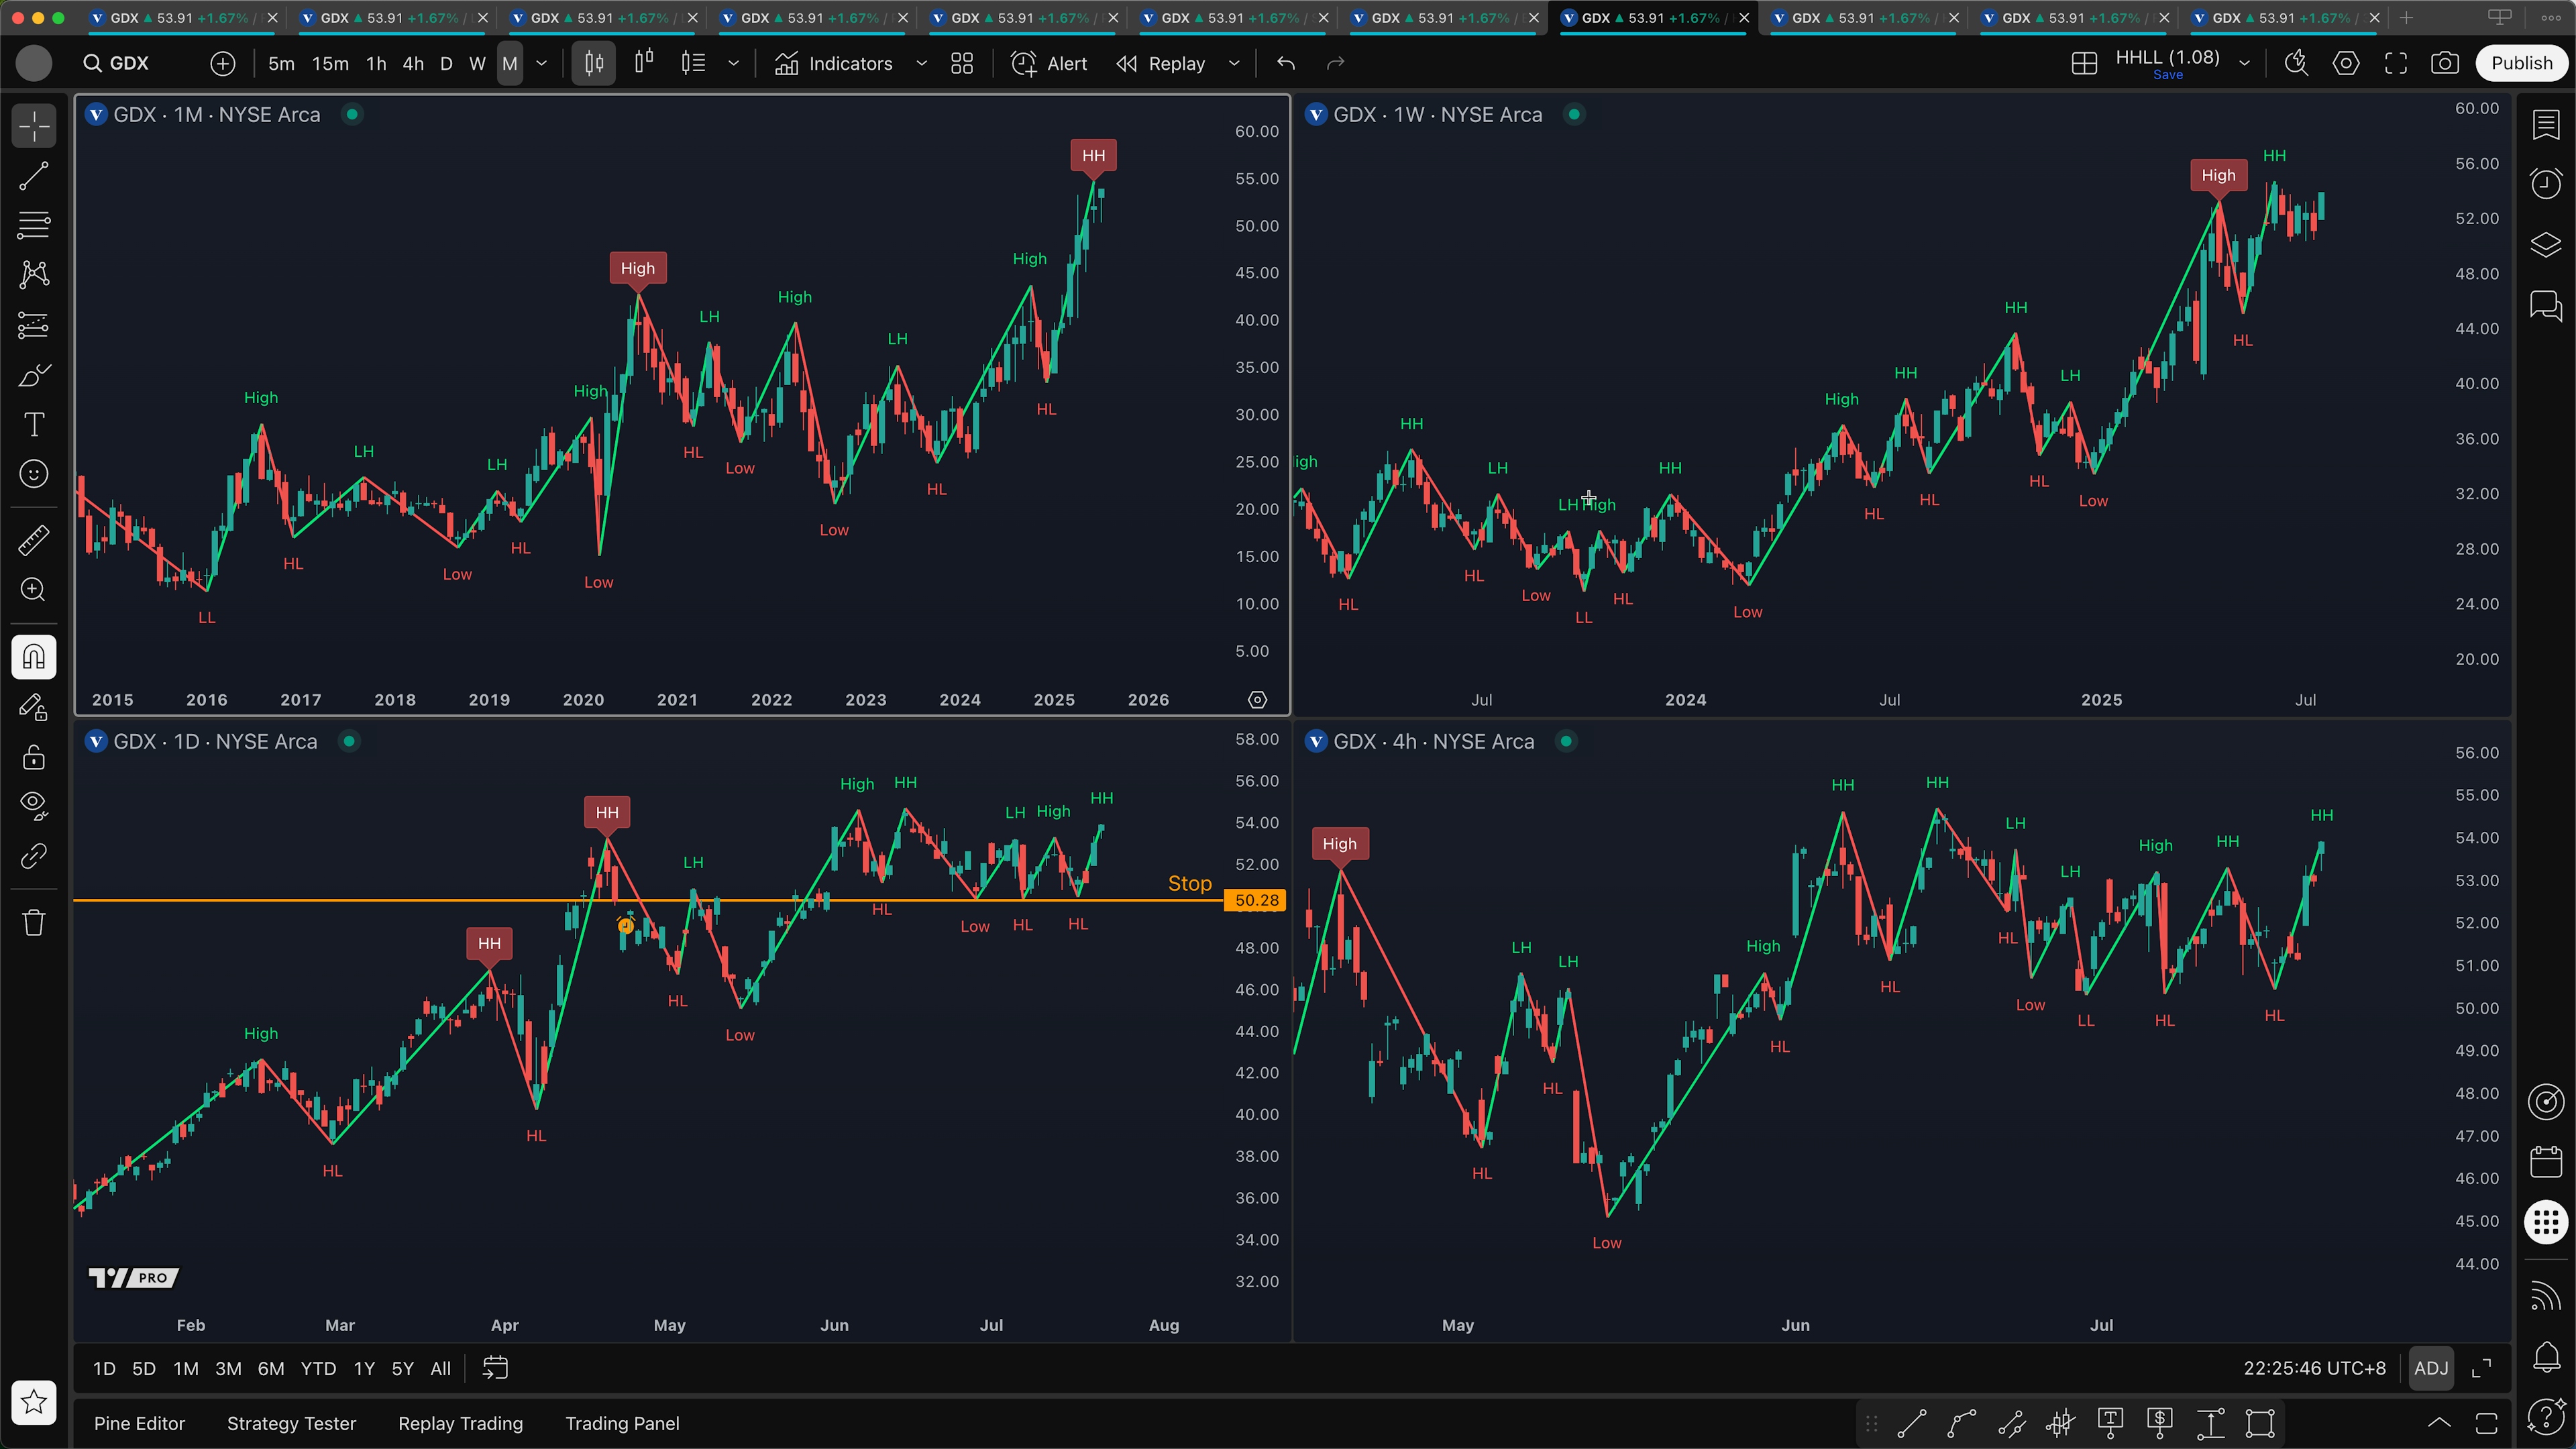Image resolution: width=2576 pixels, height=1449 pixels.
Task: Toggle stay in drawing mode
Action: (34, 707)
